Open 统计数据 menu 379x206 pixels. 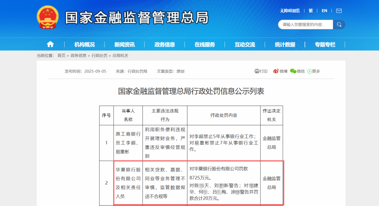click(x=285, y=45)
